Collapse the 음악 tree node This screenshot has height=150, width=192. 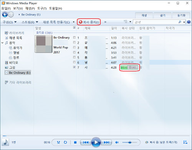click(x=2, y=43)
